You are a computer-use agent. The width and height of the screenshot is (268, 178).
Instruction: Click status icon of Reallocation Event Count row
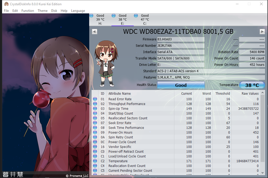[95, 166]
